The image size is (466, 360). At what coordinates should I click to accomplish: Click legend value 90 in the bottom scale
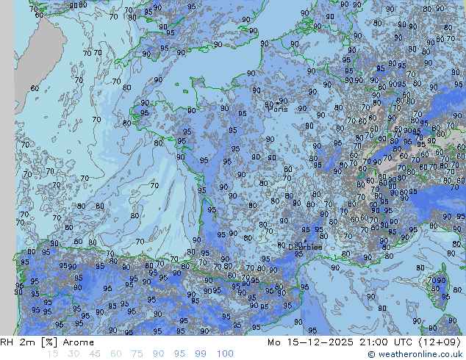click(x=159, y=354)
